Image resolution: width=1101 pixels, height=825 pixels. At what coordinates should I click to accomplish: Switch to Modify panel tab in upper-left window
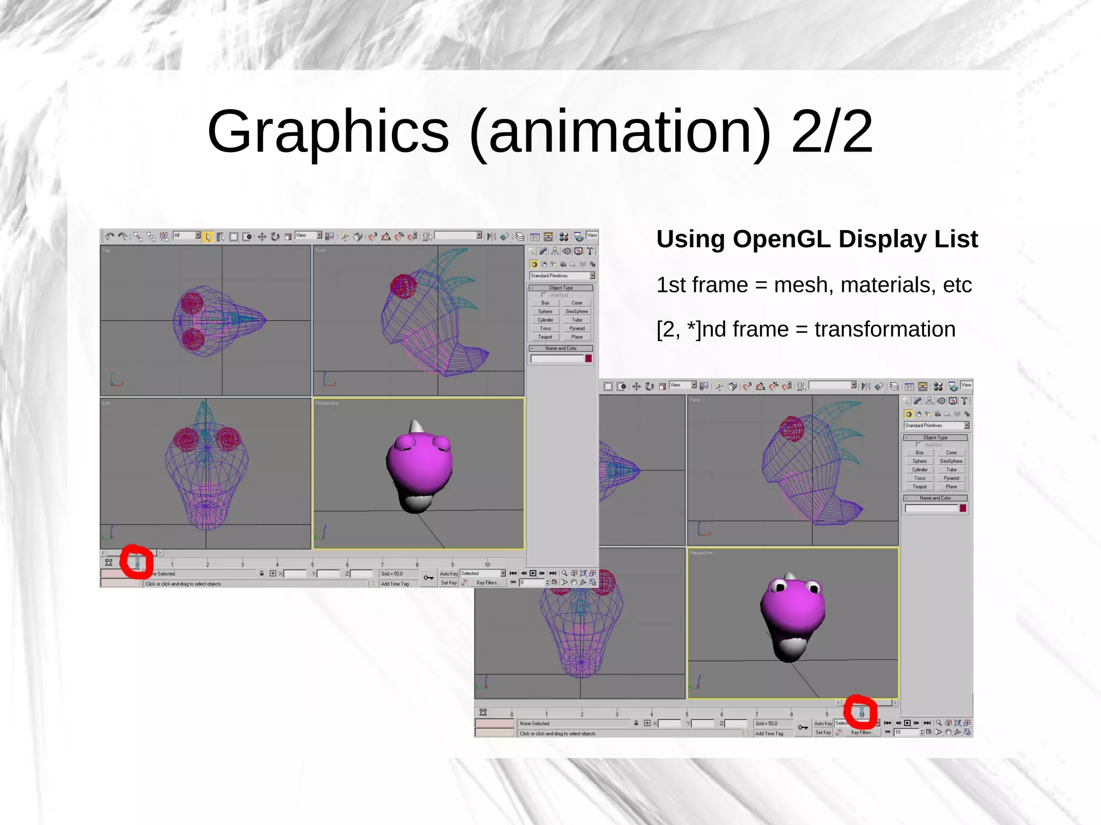544,251
